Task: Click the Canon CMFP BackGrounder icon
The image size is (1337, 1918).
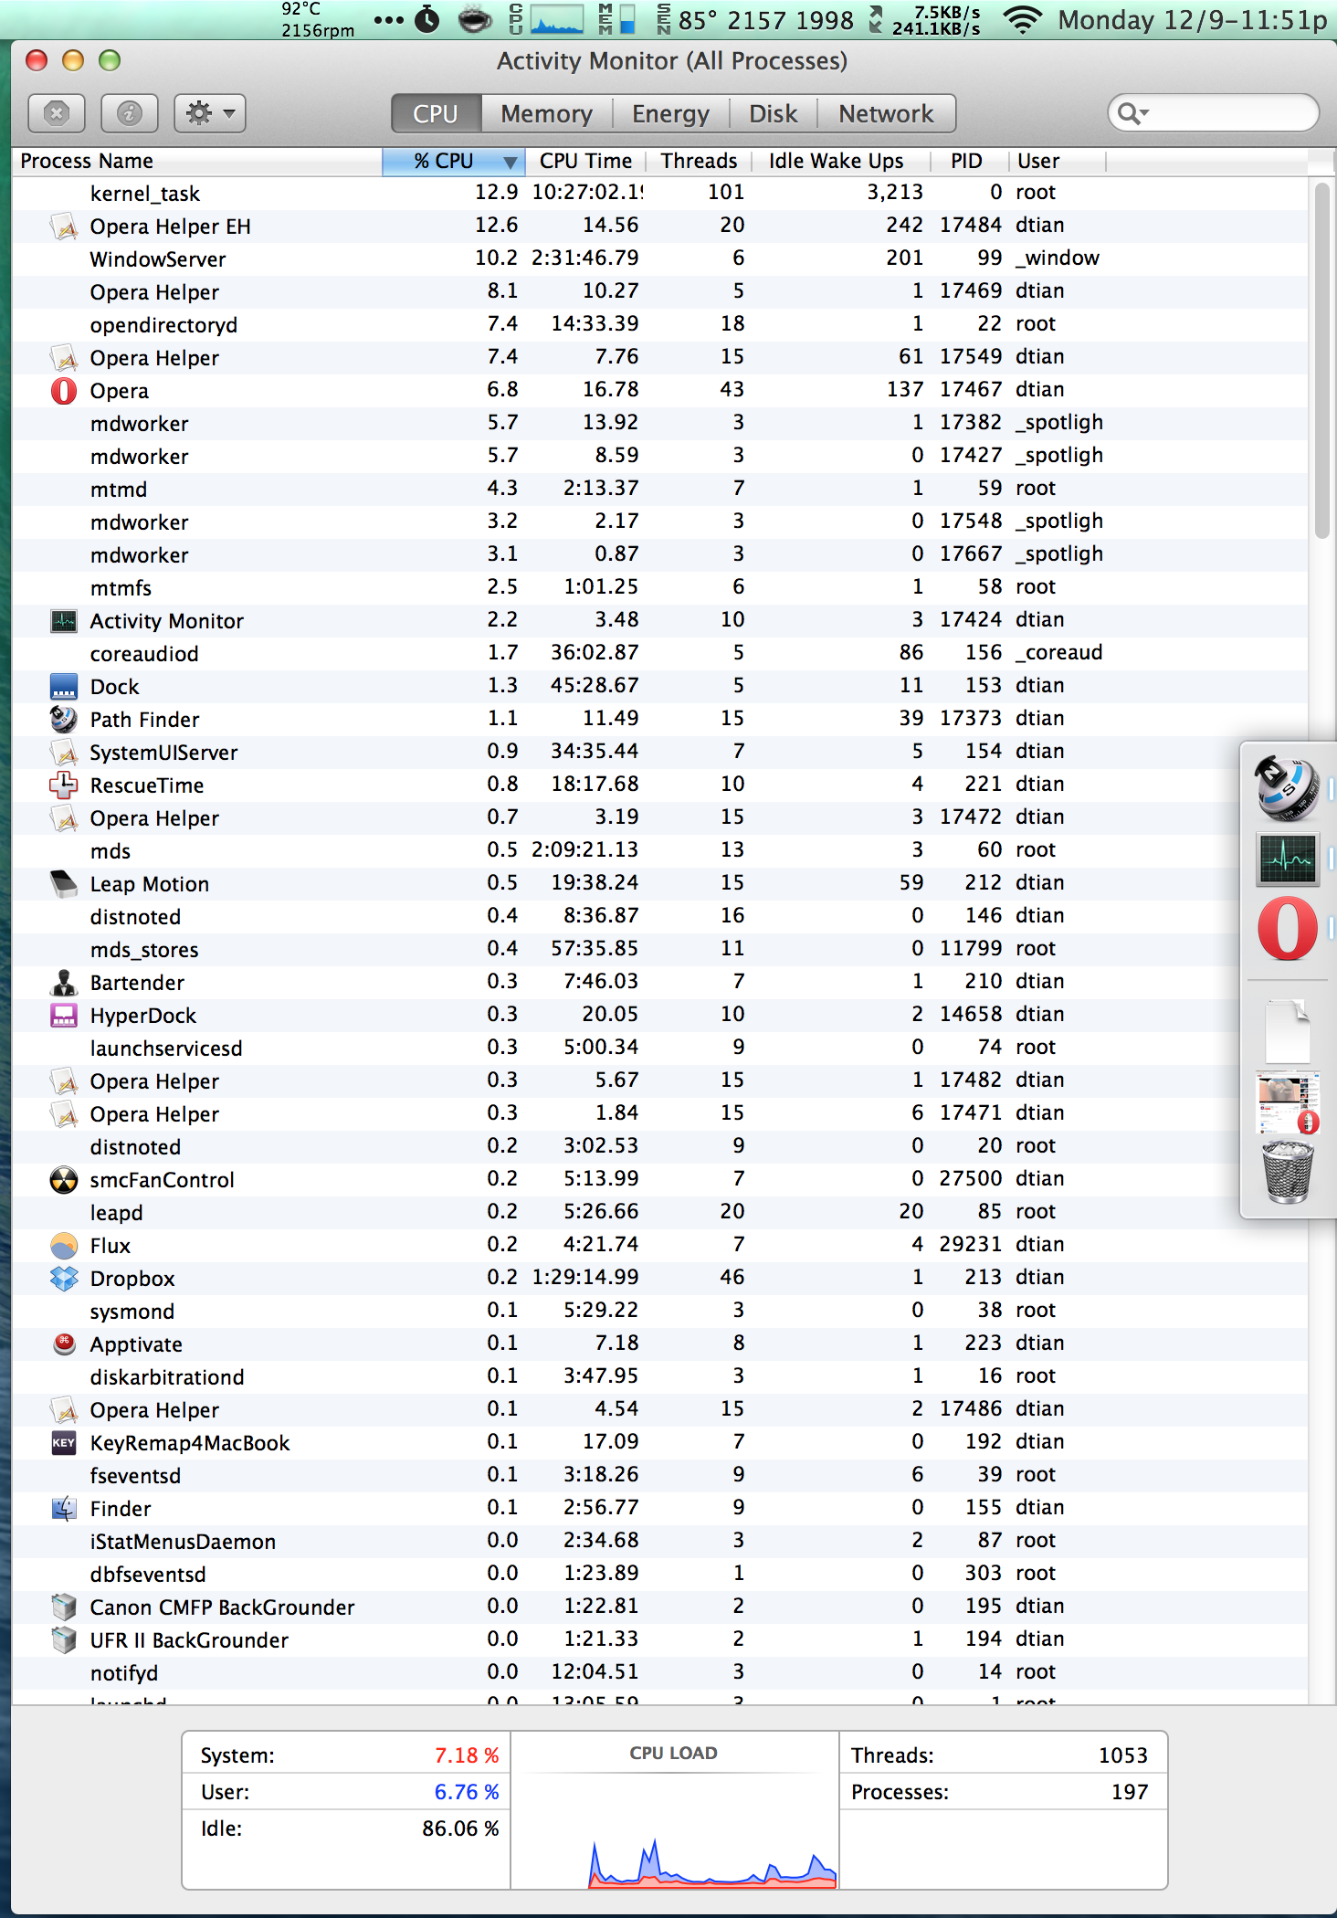Action: pyautogui.click(x=63, y=1607)
